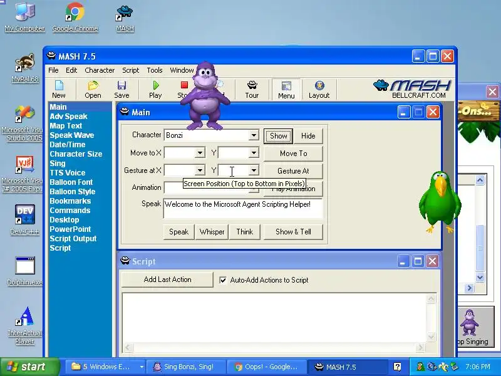This screenshot has width=501, height=376.
Task: Click the Show & Tell button
Action: pyautogui.click(x=293, y=232)
